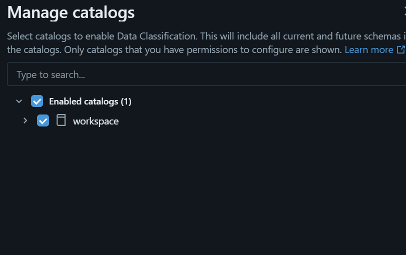The height and width of the screenshot is (255, 406).
Task: Collapse the Enabled catalogs group chevron
Action: pos(19,101)
